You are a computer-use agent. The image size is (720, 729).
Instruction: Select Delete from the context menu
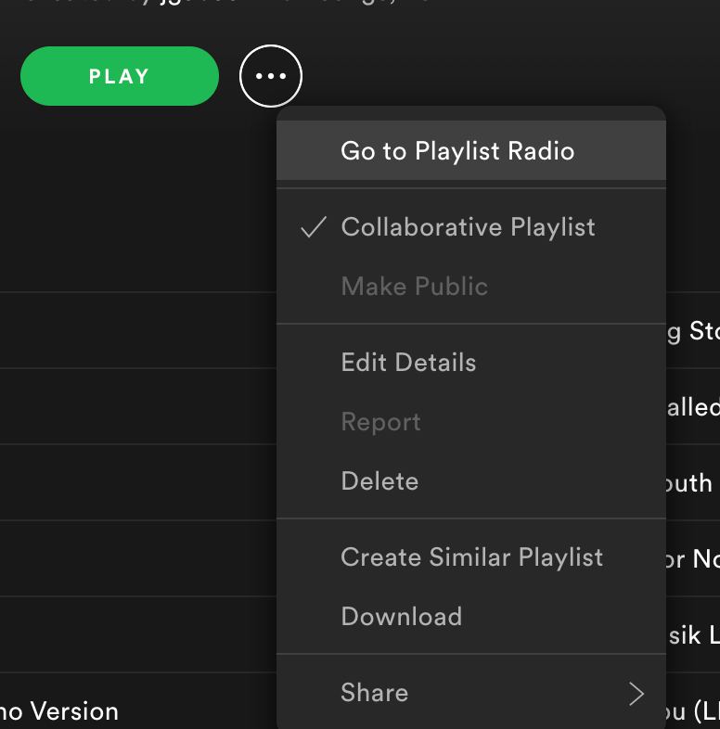pos(471,480)
